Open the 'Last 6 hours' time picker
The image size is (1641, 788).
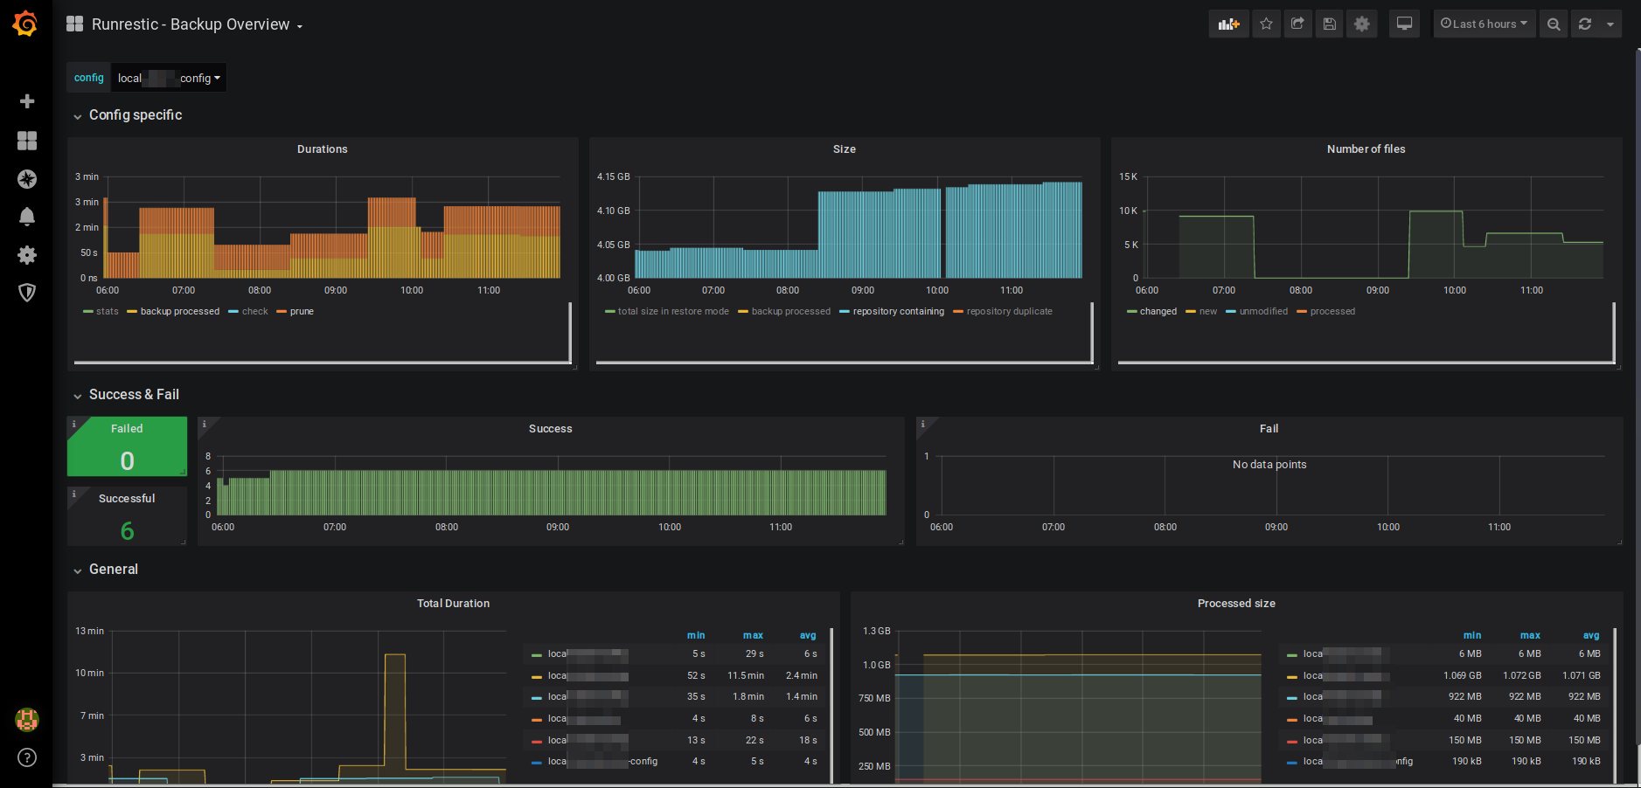[x=1484, y=24]
